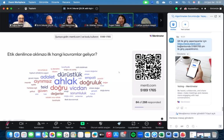
Task: Toggle the Sohbet chat panel
Action: pyautogui.click(x=56, y=124)
